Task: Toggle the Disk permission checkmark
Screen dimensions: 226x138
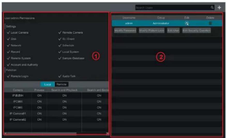Action: 8,39
